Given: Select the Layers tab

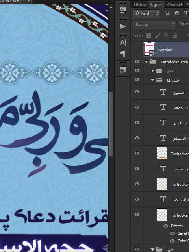Looking at the screenshot, I should pyautogui.click(x=156, y=5).
